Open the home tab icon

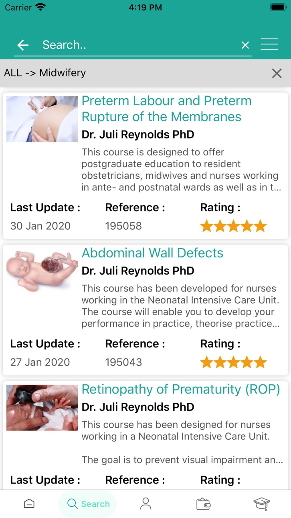coord(29,504)
